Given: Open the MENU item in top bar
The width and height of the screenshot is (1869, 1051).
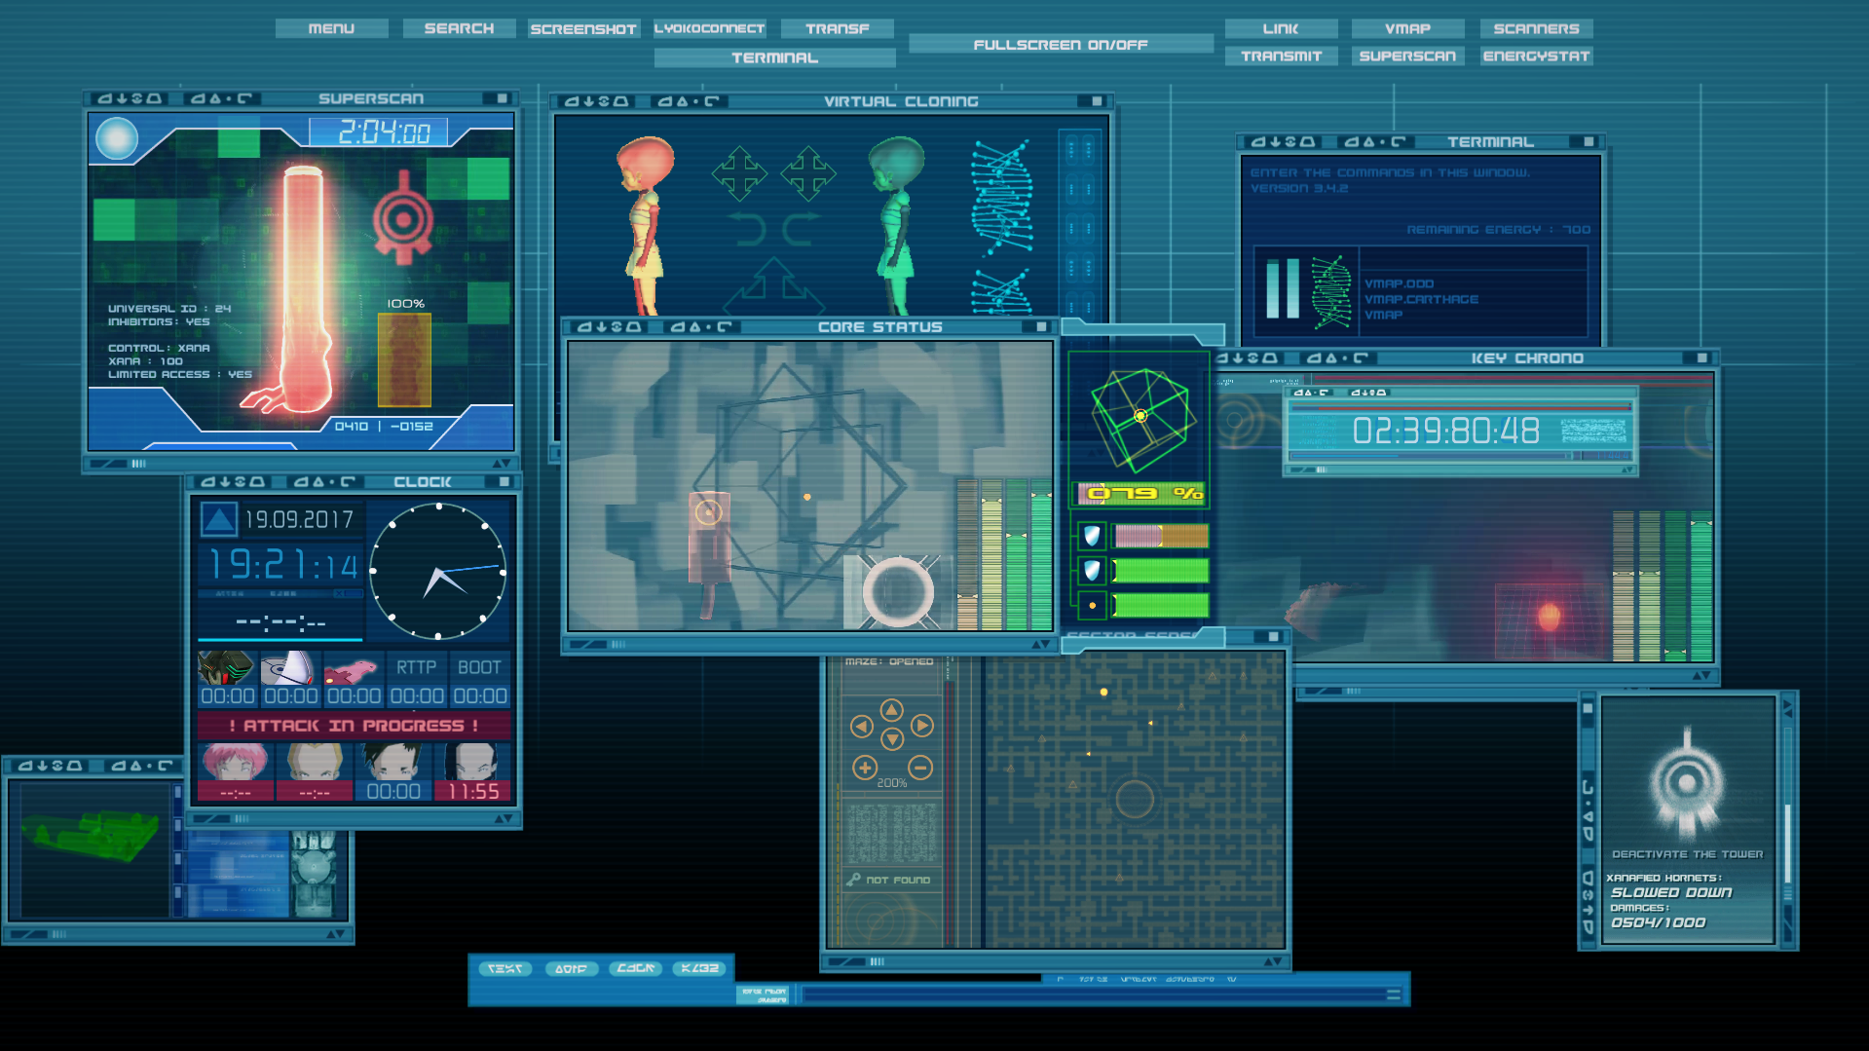Looking at the screenshot, I should click(332, 28).
